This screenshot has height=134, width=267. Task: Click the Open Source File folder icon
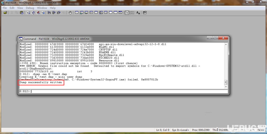pos(5,13)
